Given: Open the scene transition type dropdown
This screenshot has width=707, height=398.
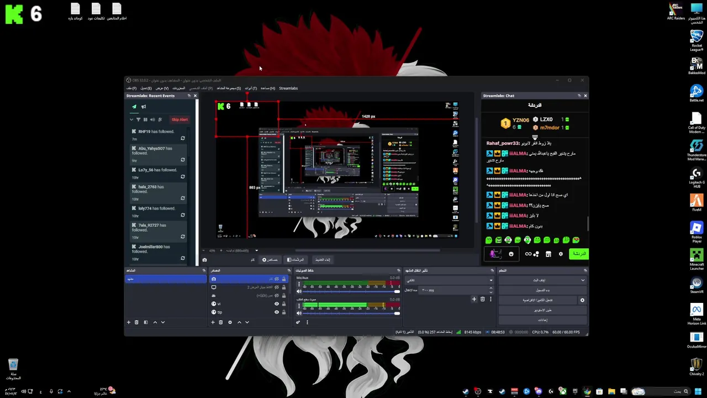Looking at the screenshot, I should [449, 280].
